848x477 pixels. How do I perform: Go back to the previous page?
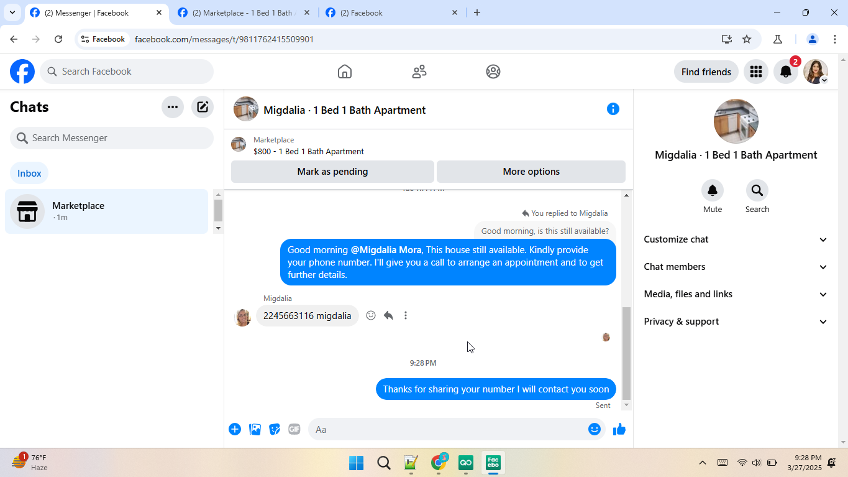pos(14,39)
